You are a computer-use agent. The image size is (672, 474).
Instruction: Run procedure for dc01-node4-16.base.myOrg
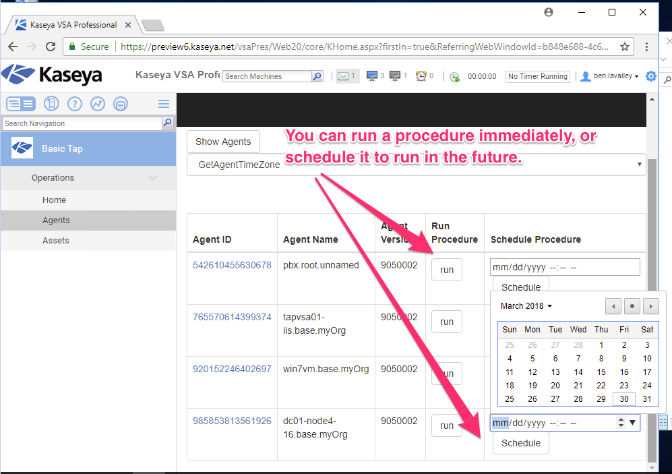coord(447,425)
